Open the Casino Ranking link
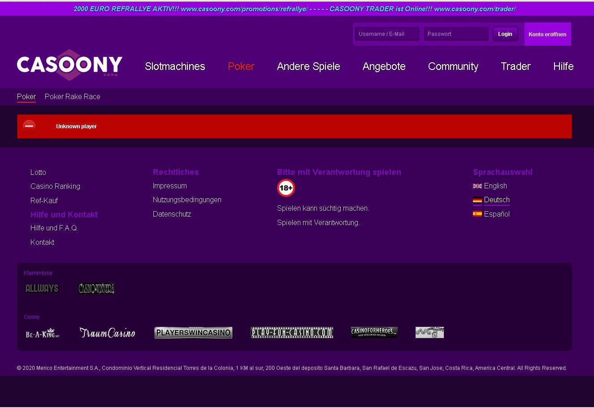The image size is (594, 408). pyautogui.click(x=55, y=187)
